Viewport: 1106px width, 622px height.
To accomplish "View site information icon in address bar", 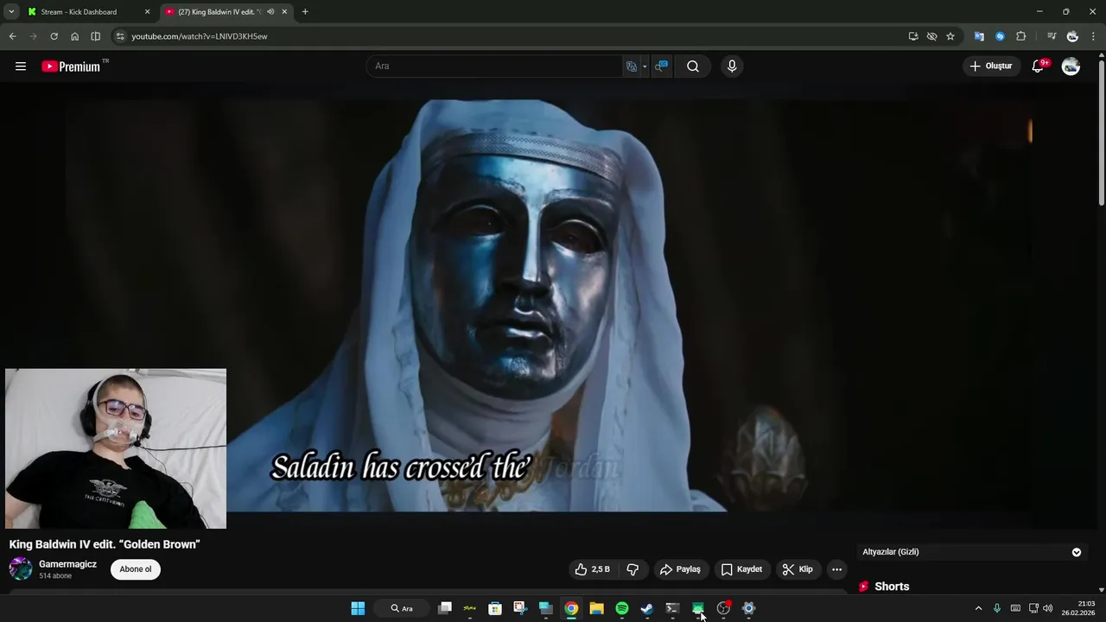I will click(120, 36).
